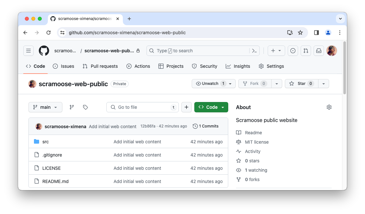The width and height of the screenshot is (365, 214).
Task: Open the Actions tab
Action: (x=138, y=66)
